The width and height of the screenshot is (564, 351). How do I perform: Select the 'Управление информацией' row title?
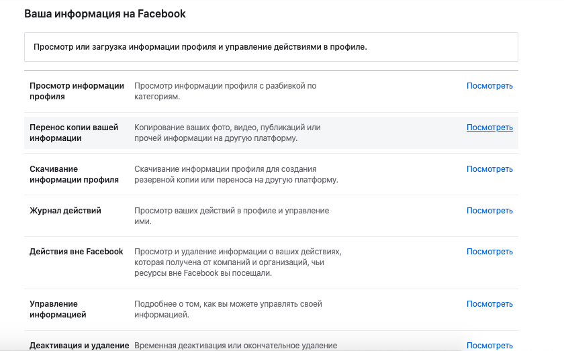click(x=58, y=309)
